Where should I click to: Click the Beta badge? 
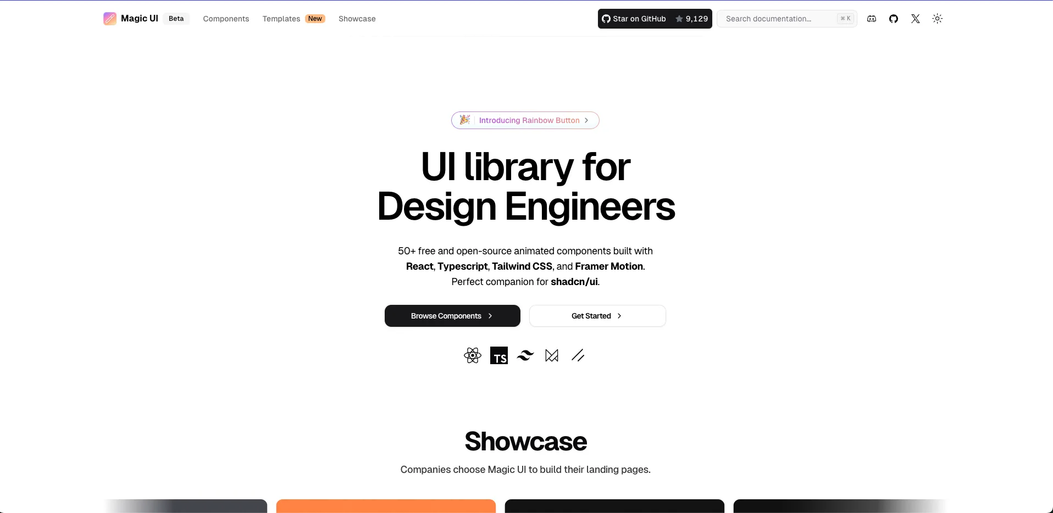coord(176,19)
